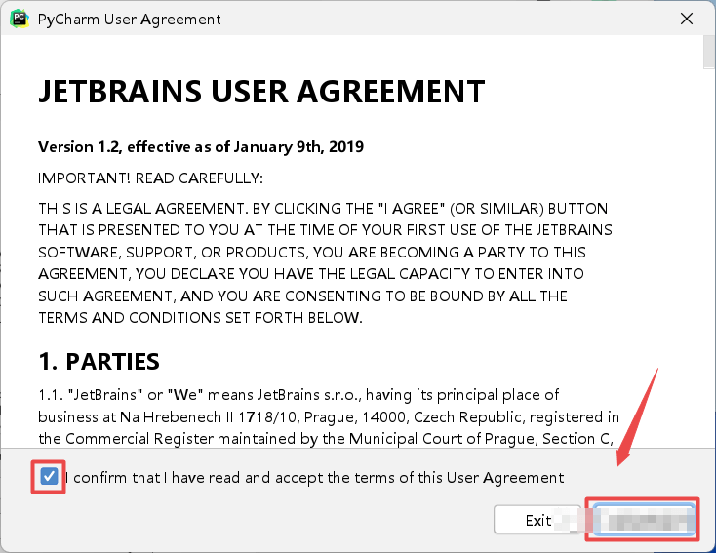Viewport: 716px width, 553px height.
Task: Click the '1. PARTIES' section heading
Action: [x=99, y=362]
